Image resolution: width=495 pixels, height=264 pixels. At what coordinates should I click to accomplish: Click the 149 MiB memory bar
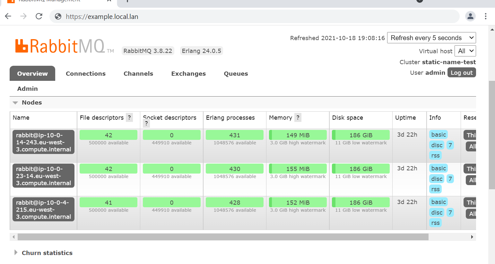pos(298,135)
